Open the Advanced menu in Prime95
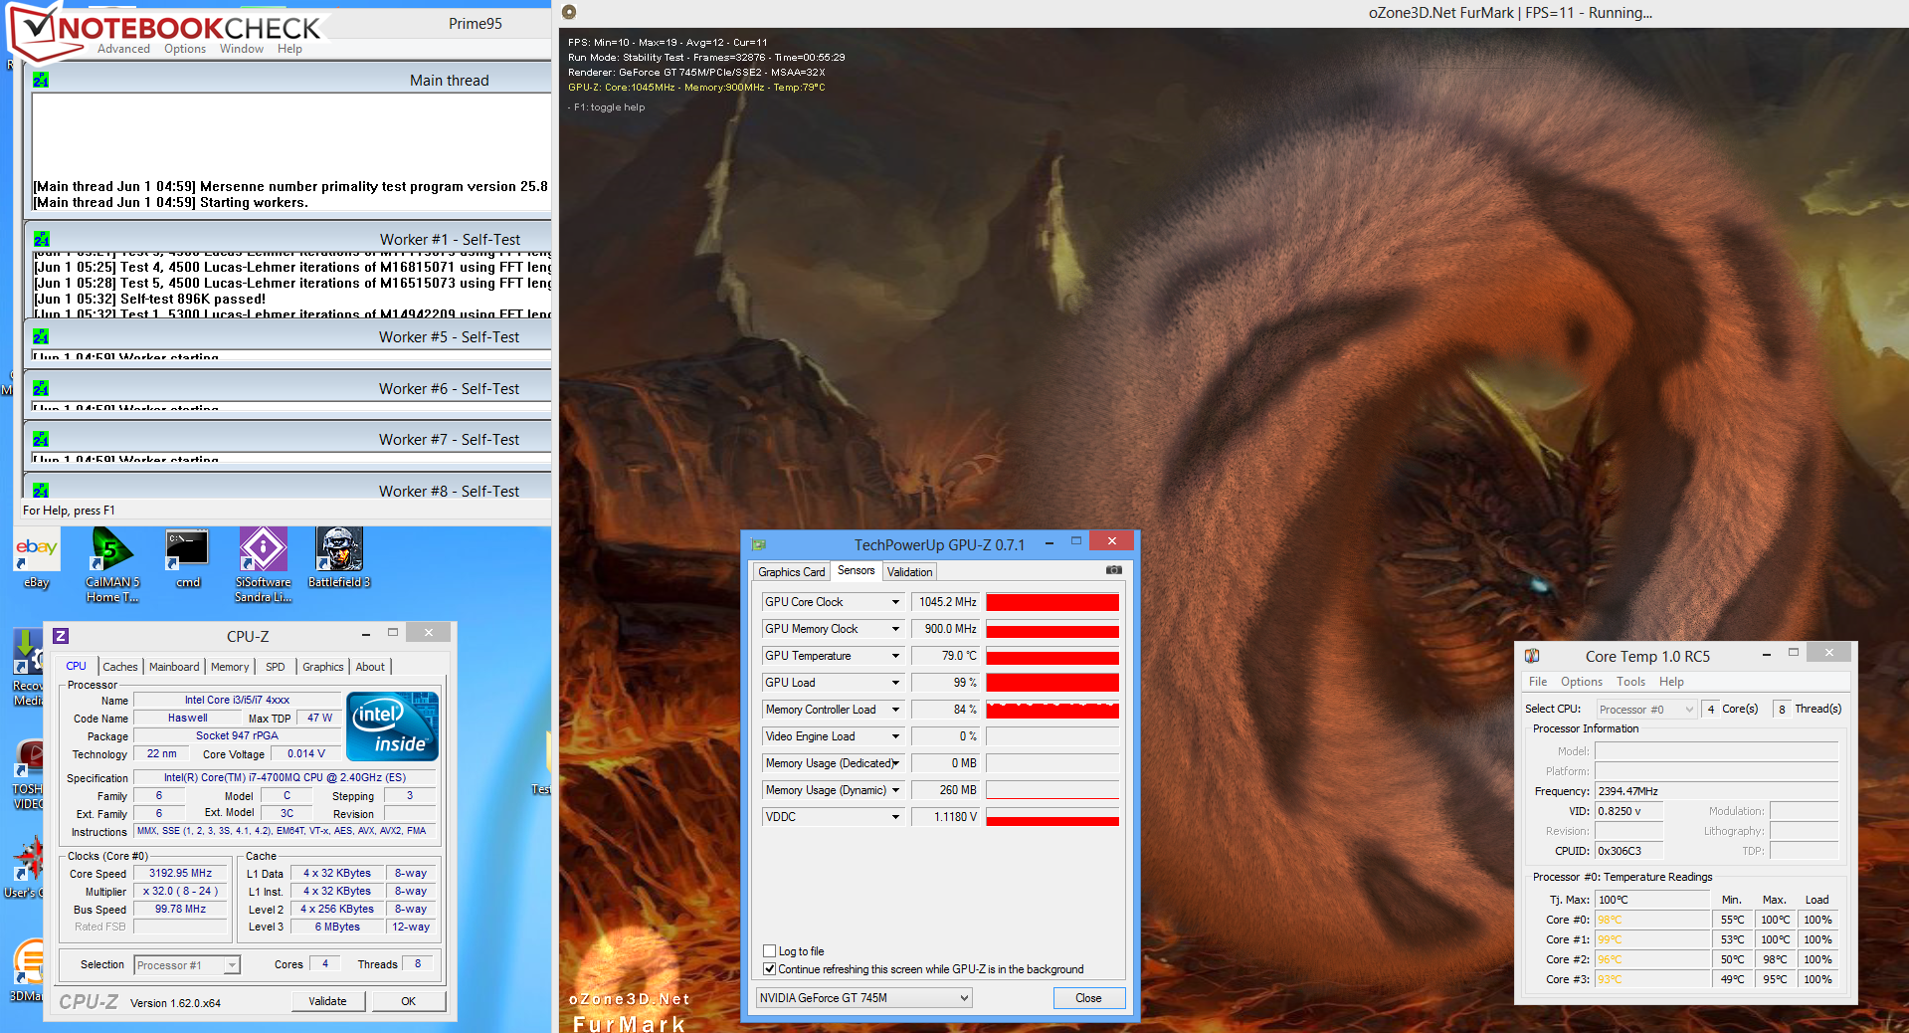Screen dimensions: 1909x1033 [123, 49]
